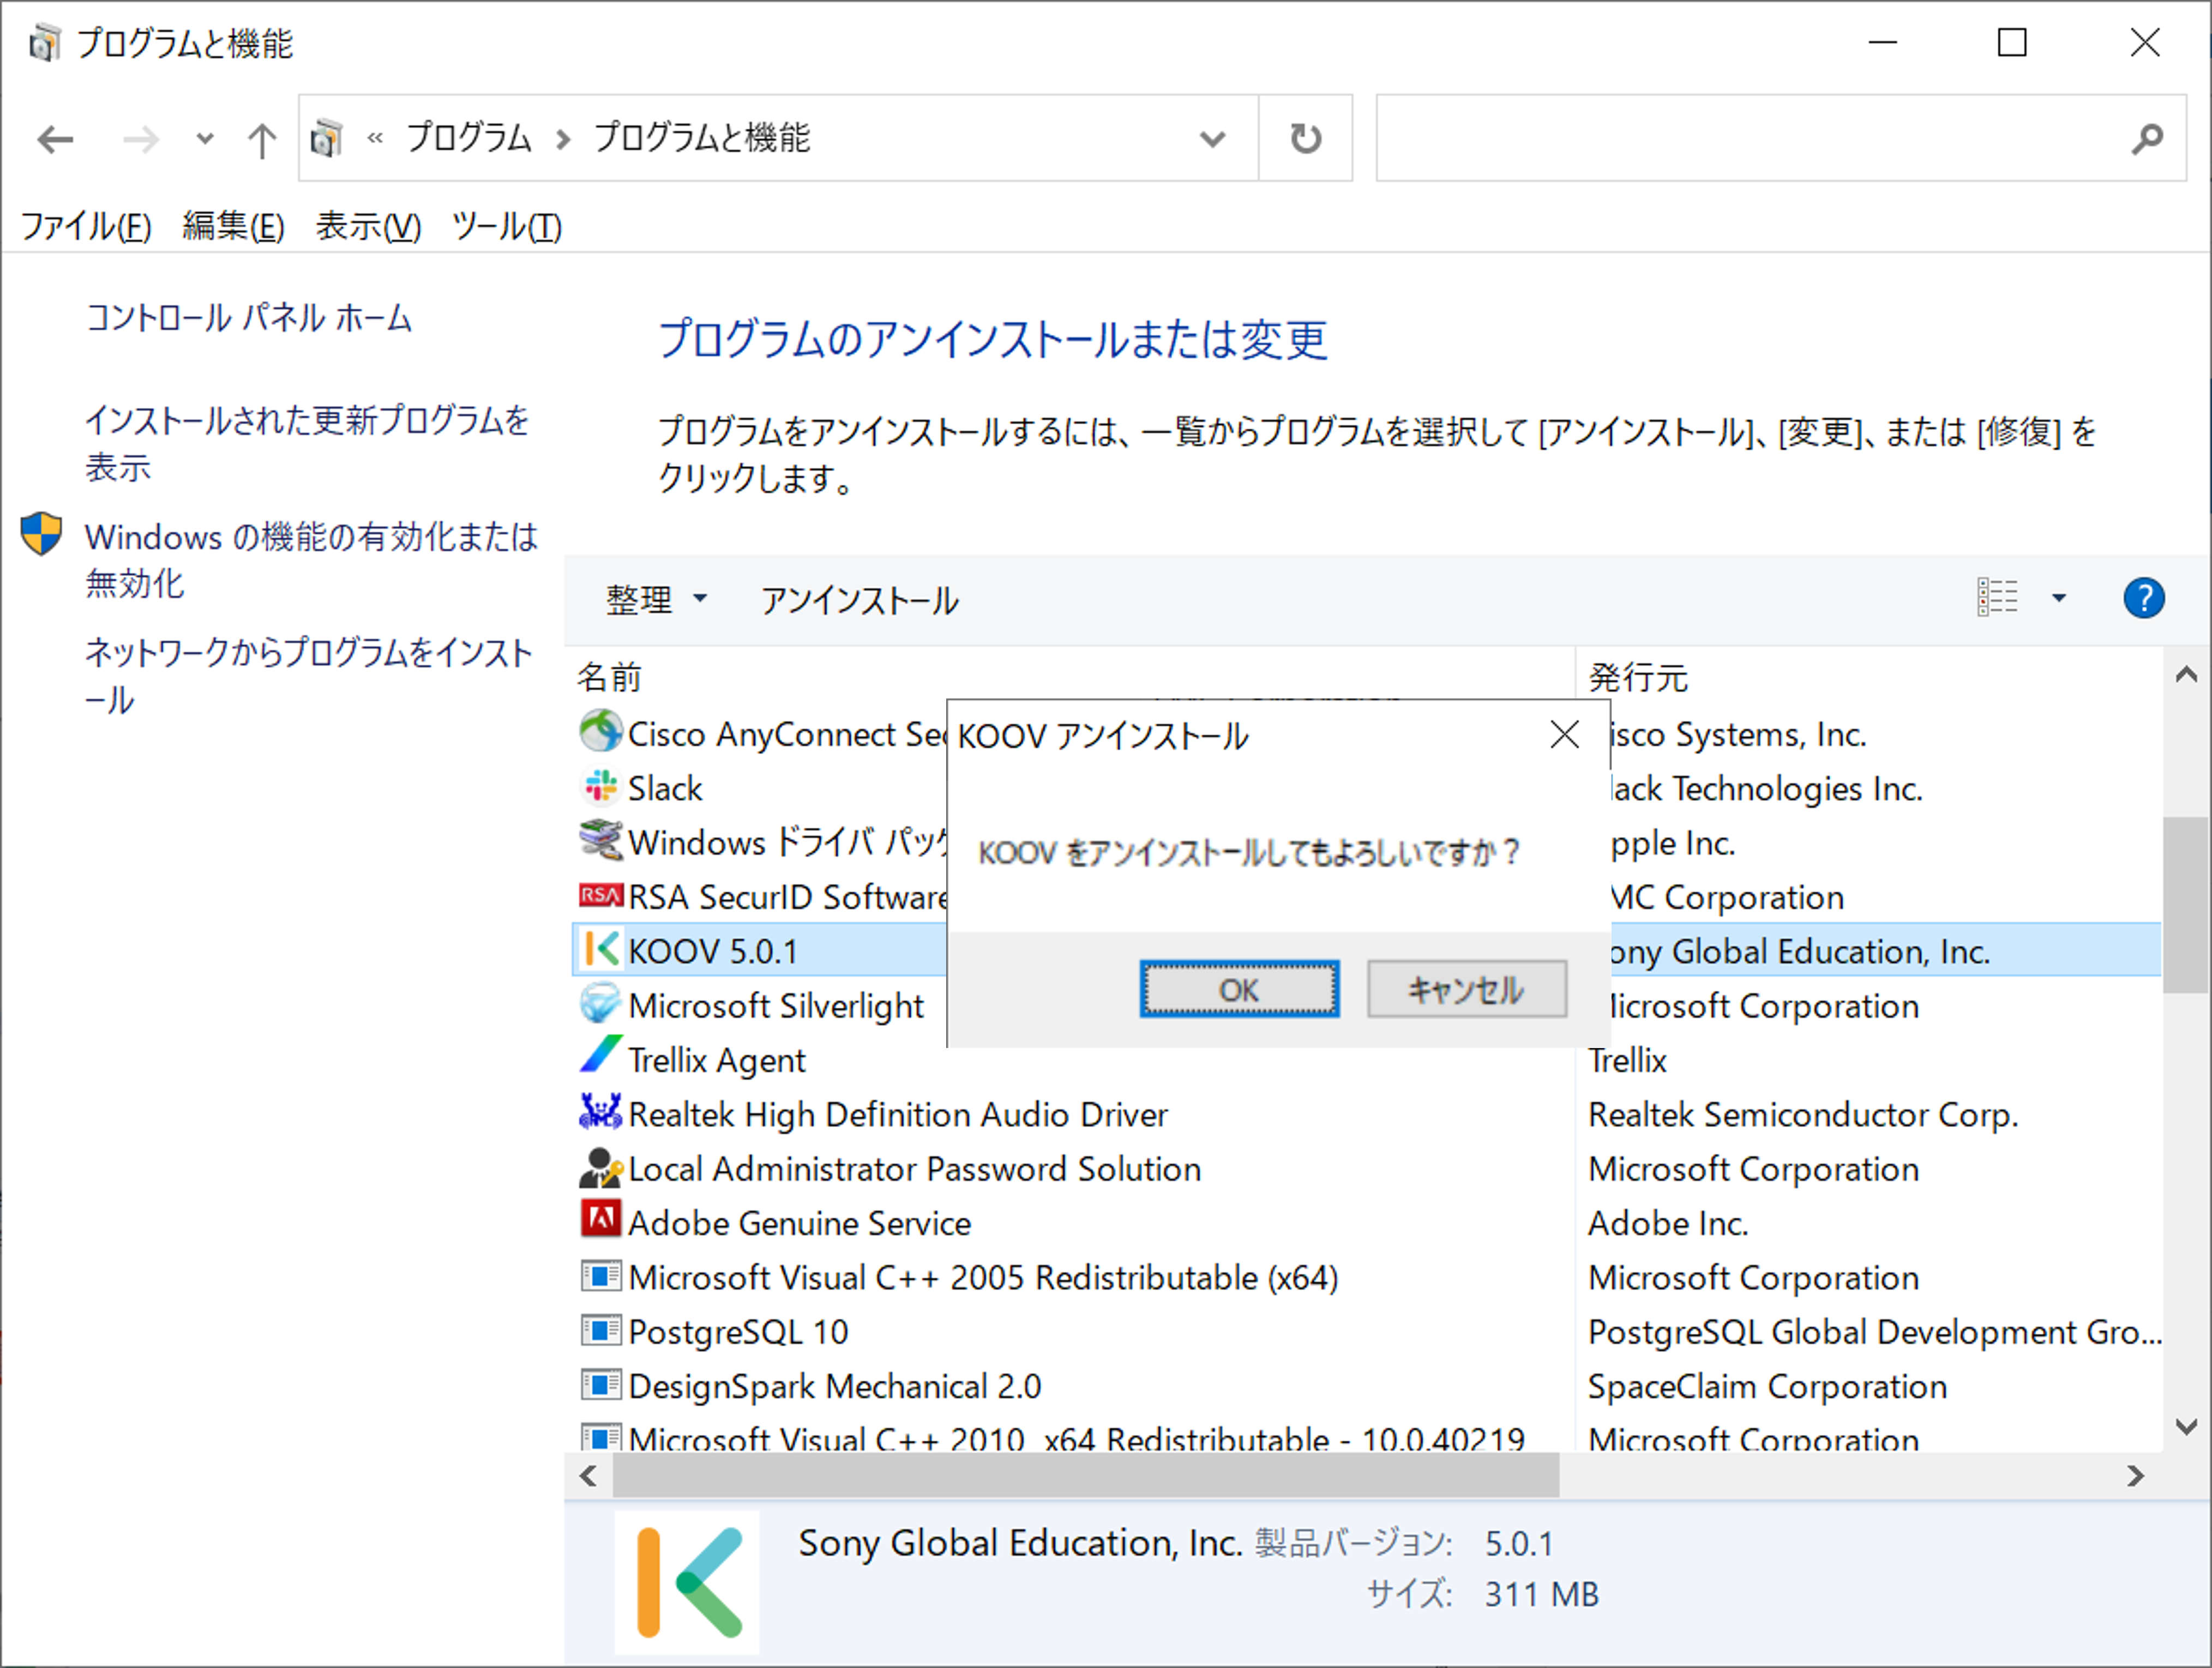Close the KOOV アンインストール dialog

click(x=1565, y=734)
